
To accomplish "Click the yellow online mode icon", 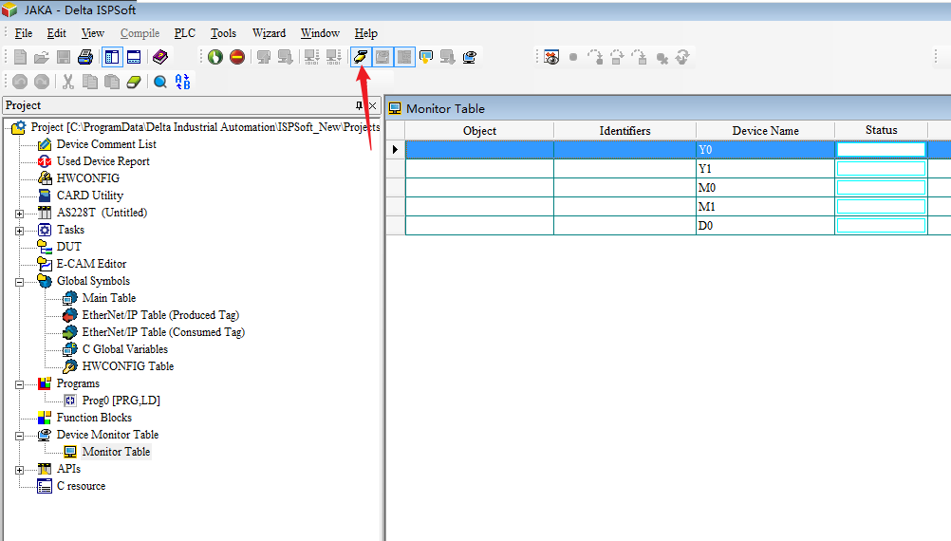I will 361,57.
